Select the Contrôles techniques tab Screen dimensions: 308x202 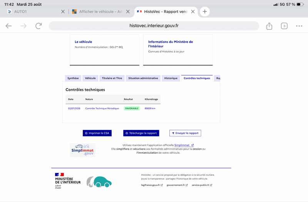(x=197, y=78)
